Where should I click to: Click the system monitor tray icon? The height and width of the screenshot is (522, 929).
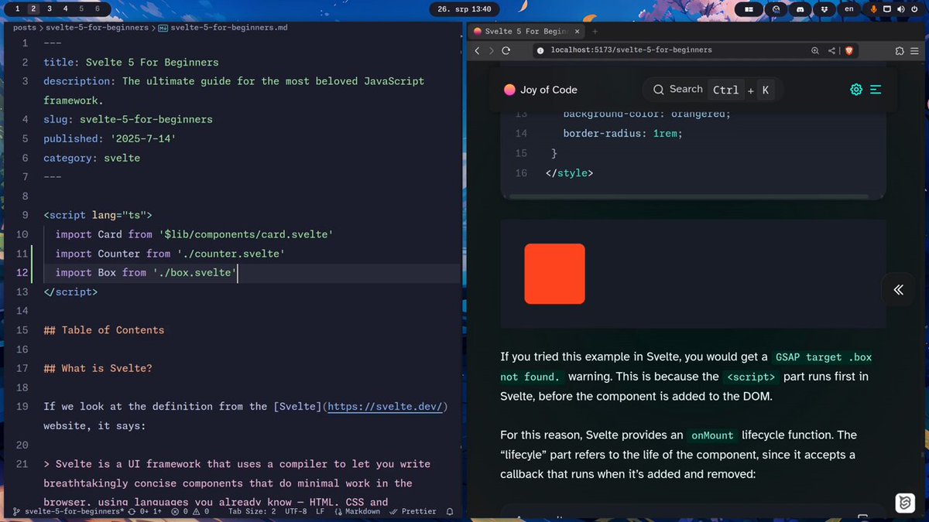776,9
